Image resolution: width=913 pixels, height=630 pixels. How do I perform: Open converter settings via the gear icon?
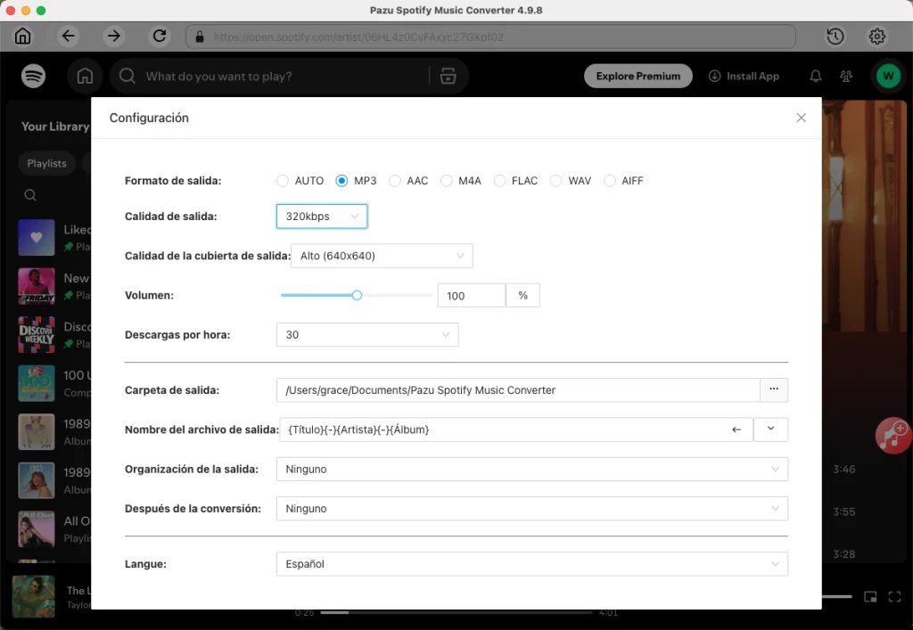[x=876, y=37]
